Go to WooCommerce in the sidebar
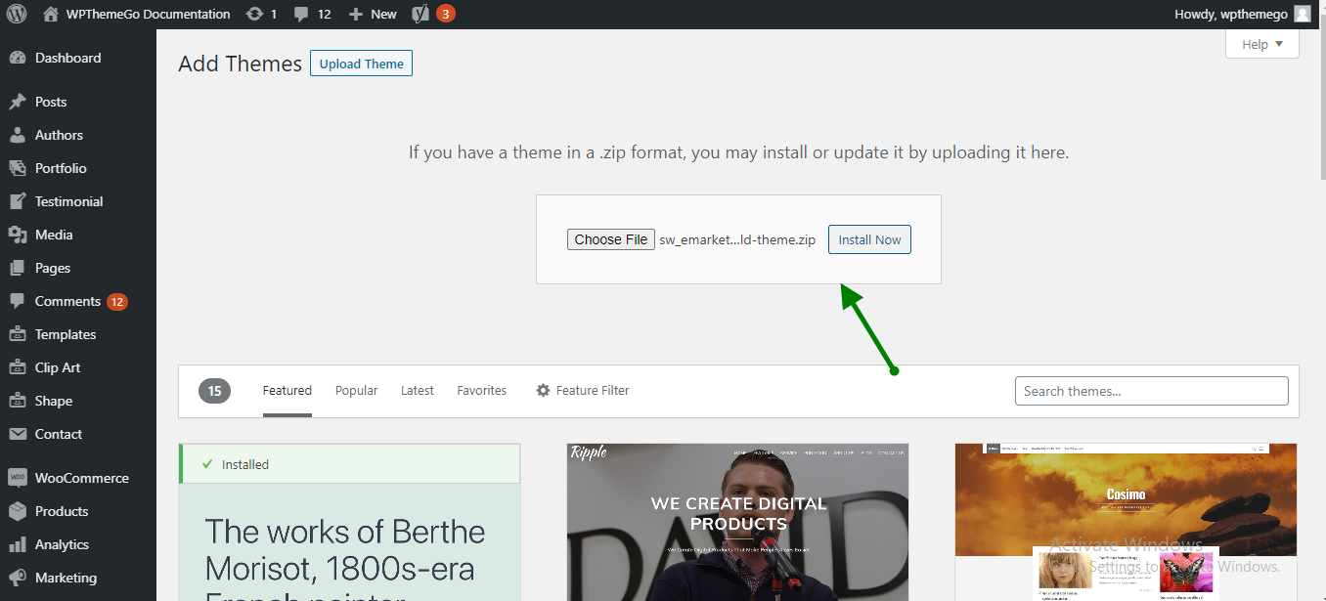This screenshot has width=1326, height=601. [81, 478]
